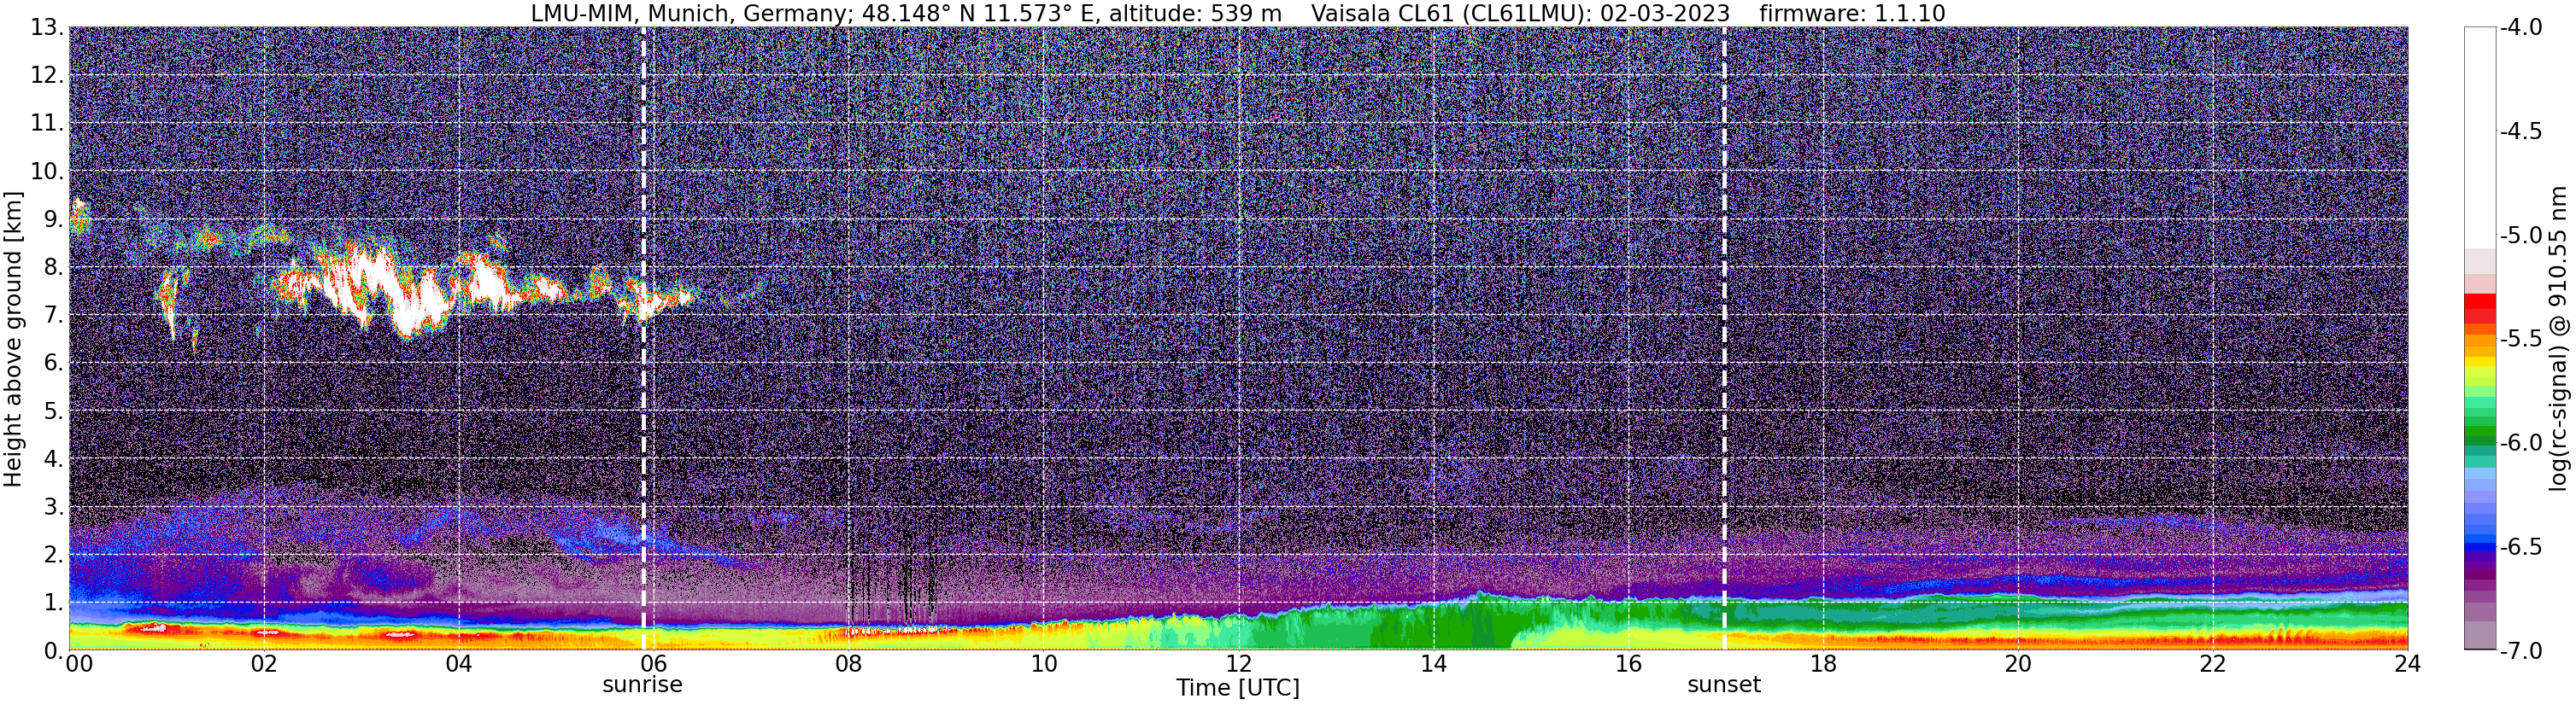Click the '20' tick label on the time axis
Image resolution: width=2576 pixels, height=705 pixels.
click(x=2018, y=664)
